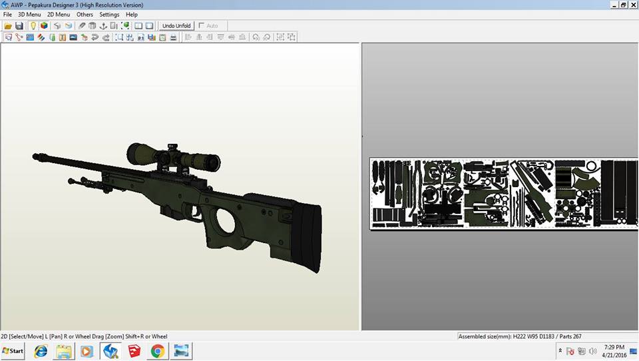Click the blue disc icon in top toolbar
The width and height of the screenshot is (639, 361).
(69, 26)
